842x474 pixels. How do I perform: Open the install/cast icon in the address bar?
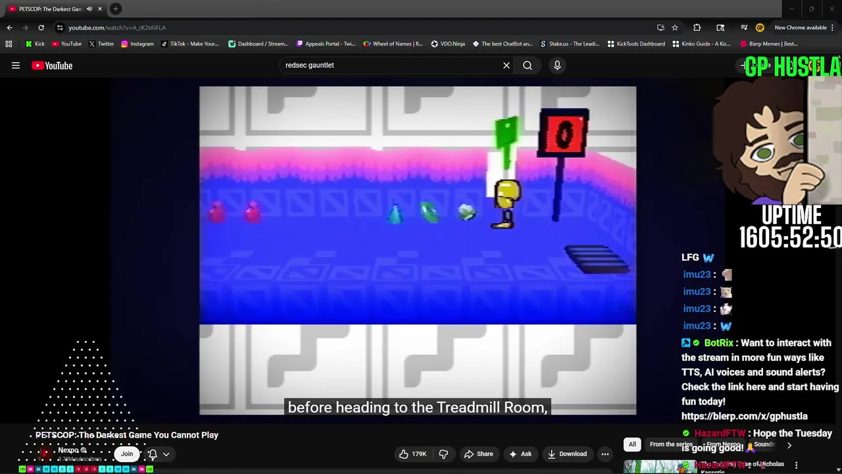[x=660, y=28]
